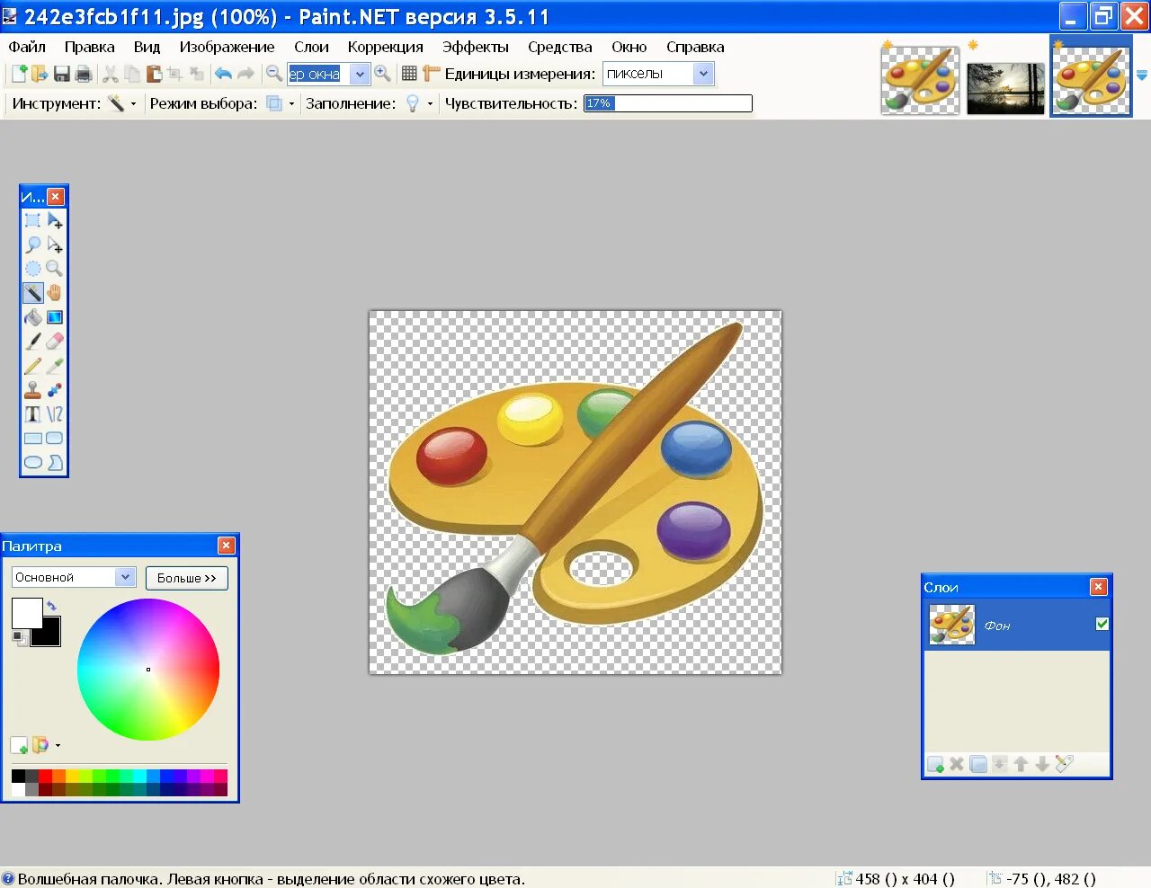The height and width of the screenshot is (888, 1151).
Task: Select the Rectangle Select tool
Action: pyautogui.click(x=33, y=219)
